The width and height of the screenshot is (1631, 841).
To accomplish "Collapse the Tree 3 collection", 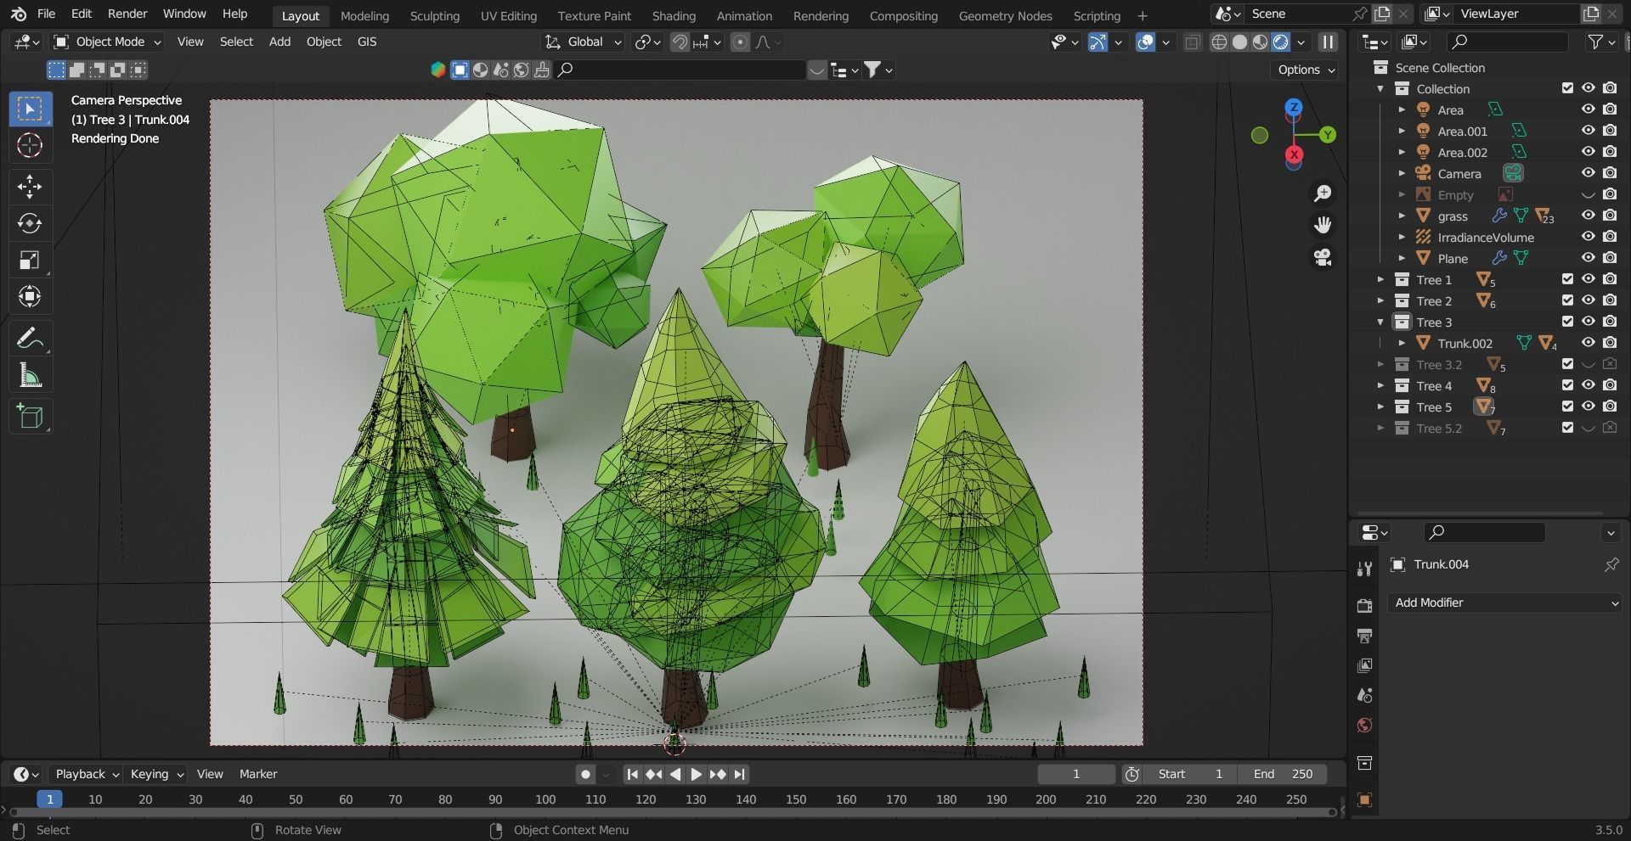I will coord(1380,322).
